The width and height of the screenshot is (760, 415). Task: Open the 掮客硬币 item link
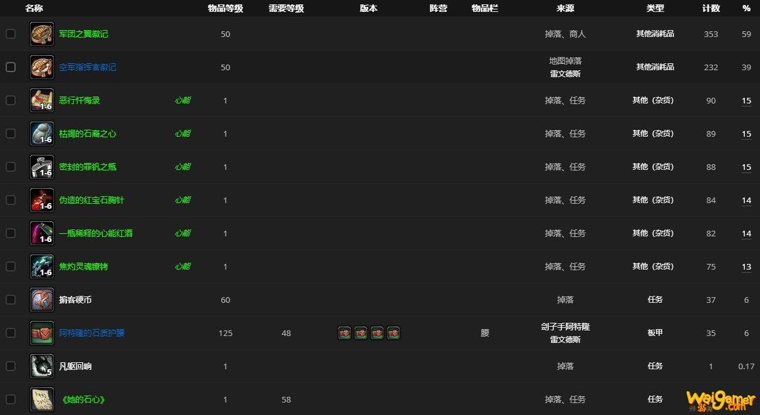pyautogui.click(x=75, y=300)
